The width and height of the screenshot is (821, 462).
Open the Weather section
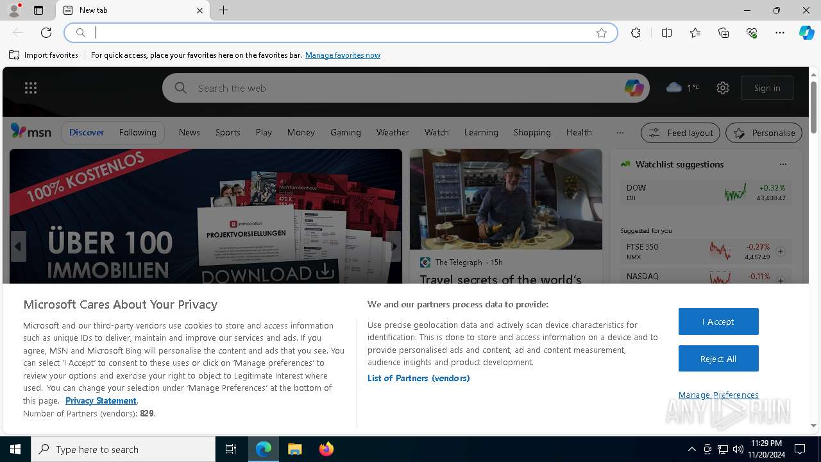coord(393,132)
